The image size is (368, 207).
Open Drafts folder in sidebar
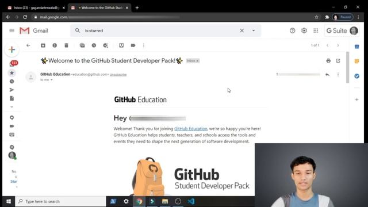pos(11,98)
